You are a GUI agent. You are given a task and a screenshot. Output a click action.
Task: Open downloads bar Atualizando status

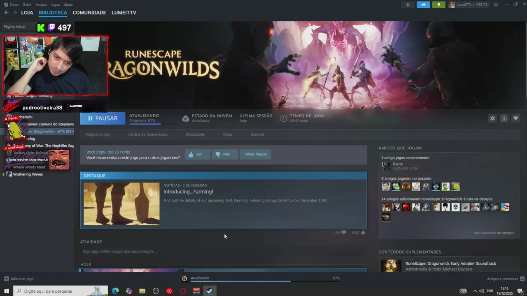(x=200, y=278)
